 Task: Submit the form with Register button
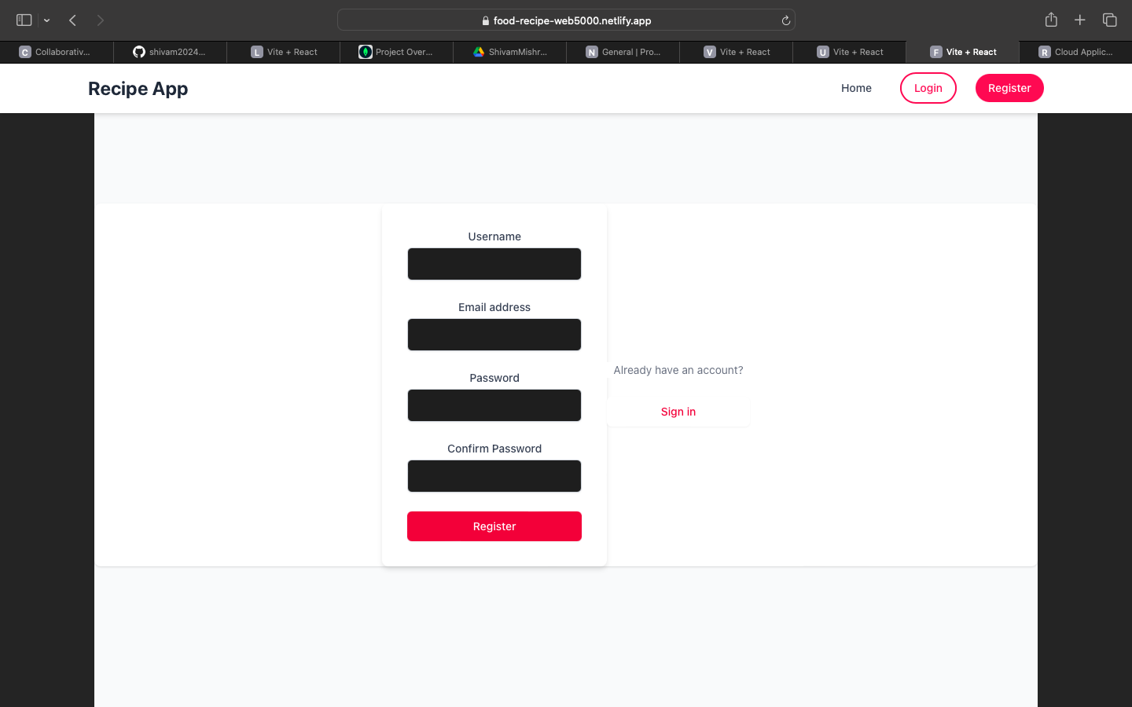click(x=494, y=526)
